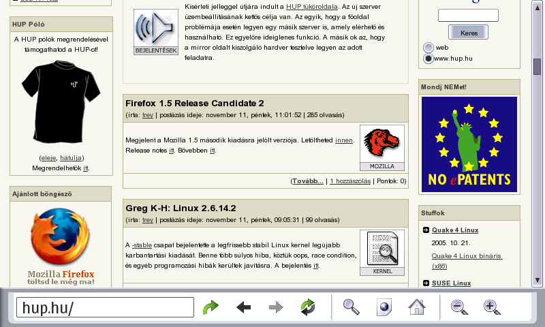Image resolution: width=545 pixels, height=327 pixels.
Task: Click arrow bullet beside SUSE Linux
Action: [426, 283]
